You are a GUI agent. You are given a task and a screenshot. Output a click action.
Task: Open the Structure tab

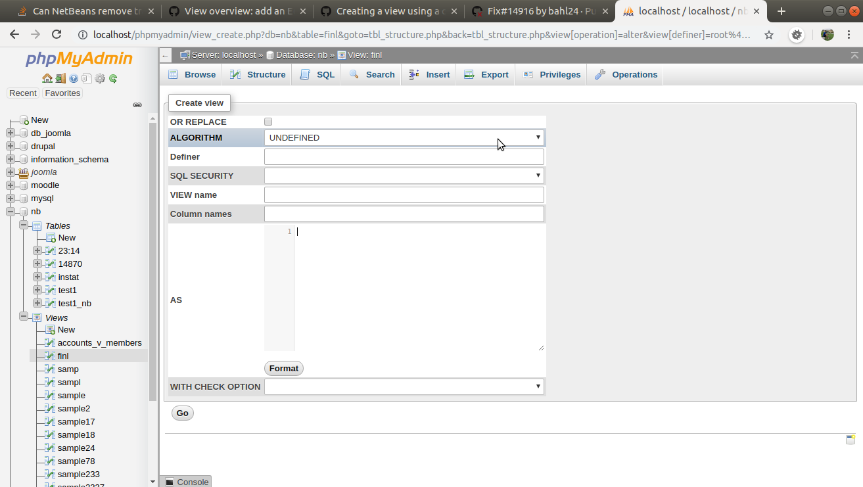258,74
